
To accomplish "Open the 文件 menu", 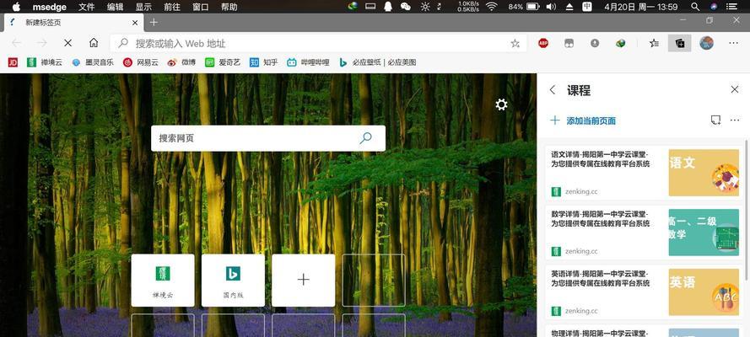I will tap(87, 7).
